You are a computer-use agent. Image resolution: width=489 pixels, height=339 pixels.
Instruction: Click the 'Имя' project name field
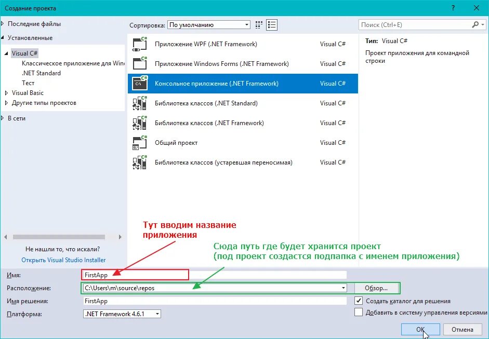[215, 275]
